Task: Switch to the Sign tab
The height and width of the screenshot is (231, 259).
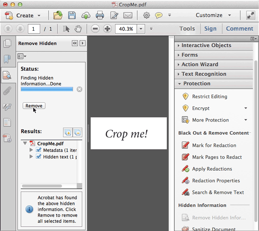Action: 210,29
